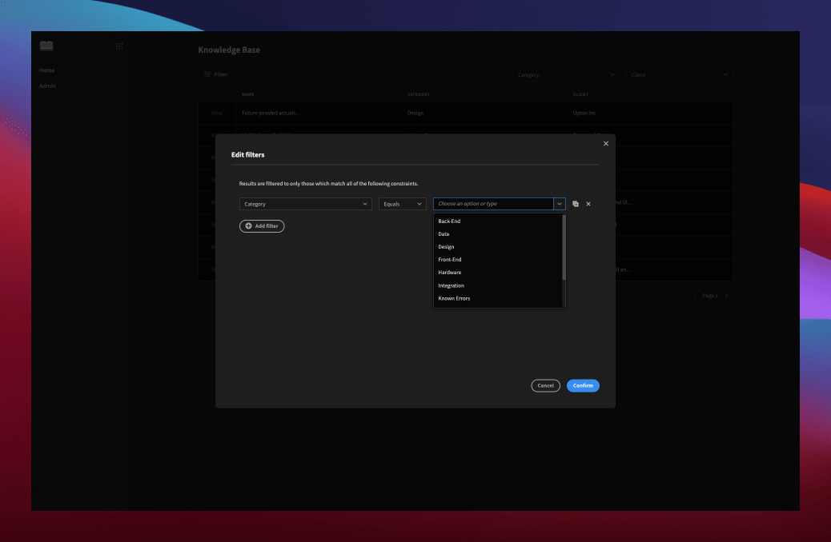The height and width of the screenshot is (542, 831).
Task: Click the options list scrollbar
Action: (564, 247)
